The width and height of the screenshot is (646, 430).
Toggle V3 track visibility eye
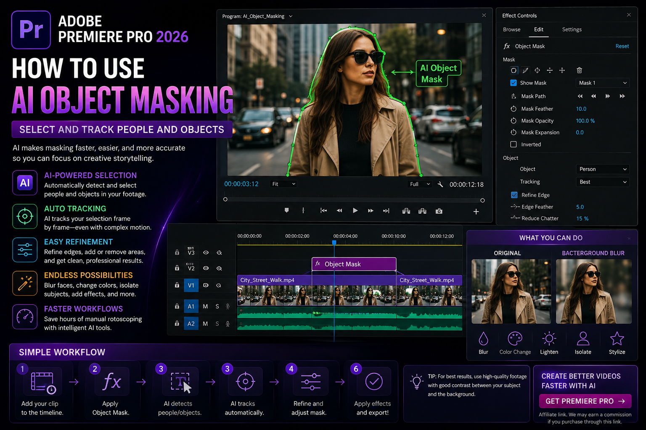click(x=206, y=253)
